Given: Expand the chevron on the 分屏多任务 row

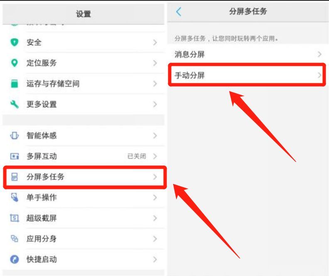Looking at the screenshot, I should click(x=155, y=177).
